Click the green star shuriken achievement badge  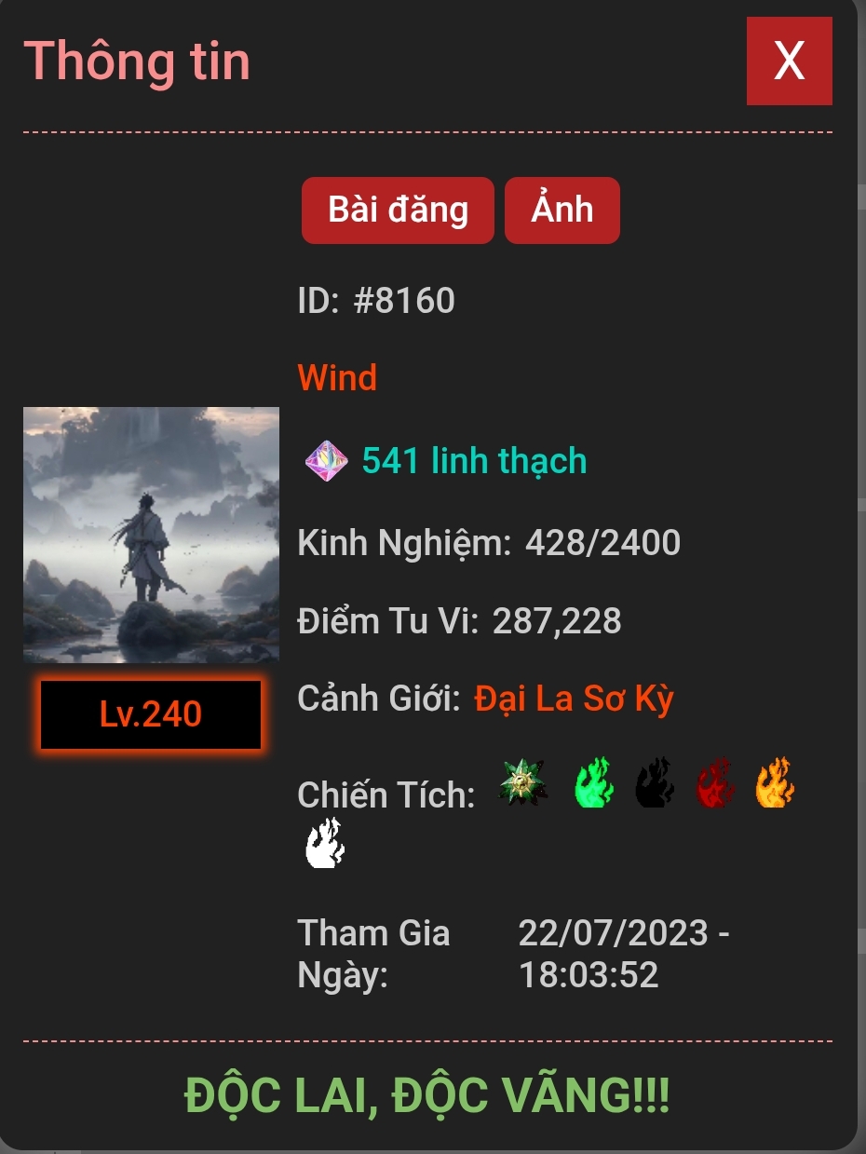click(522, 781)
